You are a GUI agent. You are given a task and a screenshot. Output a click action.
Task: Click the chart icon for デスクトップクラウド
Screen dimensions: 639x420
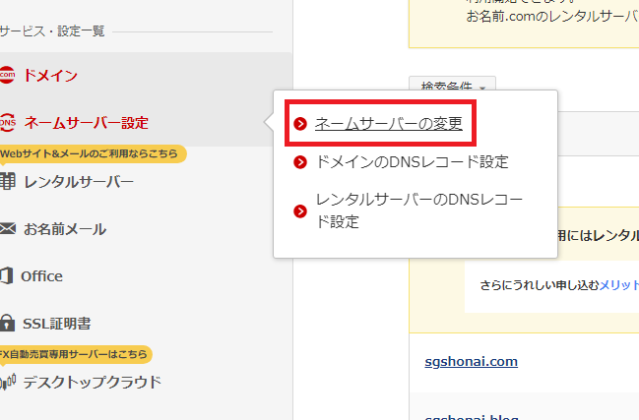tap(8, 382)
